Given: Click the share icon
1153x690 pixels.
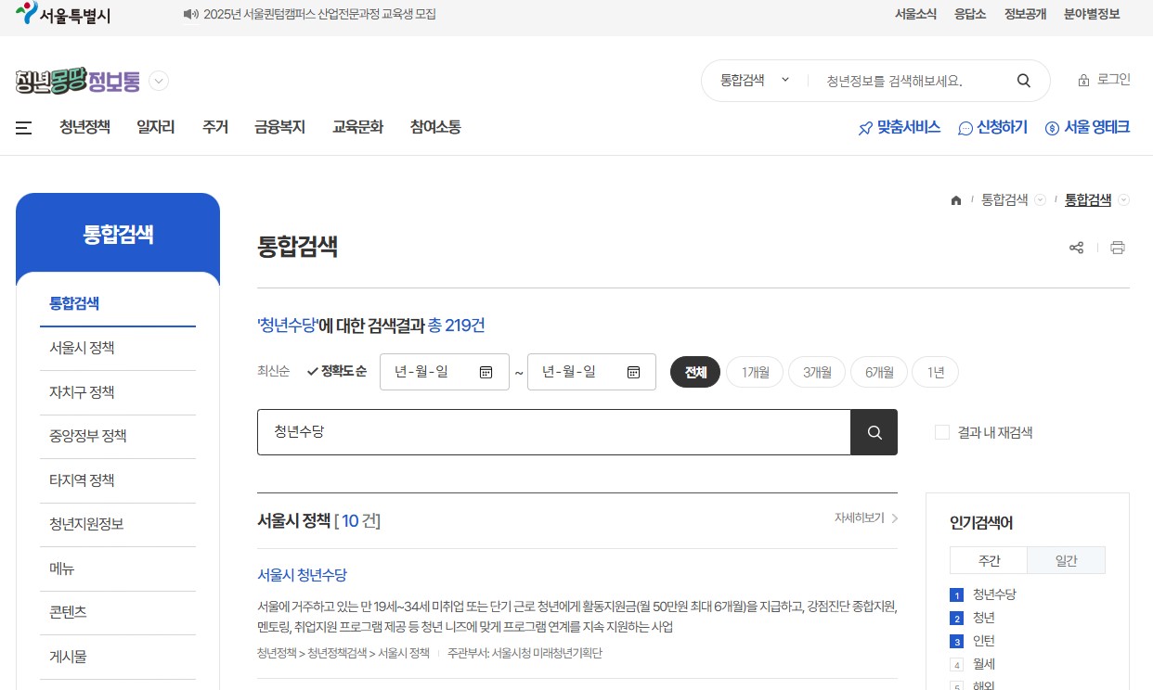Looking at the screenshot, I should [1077, 248].
